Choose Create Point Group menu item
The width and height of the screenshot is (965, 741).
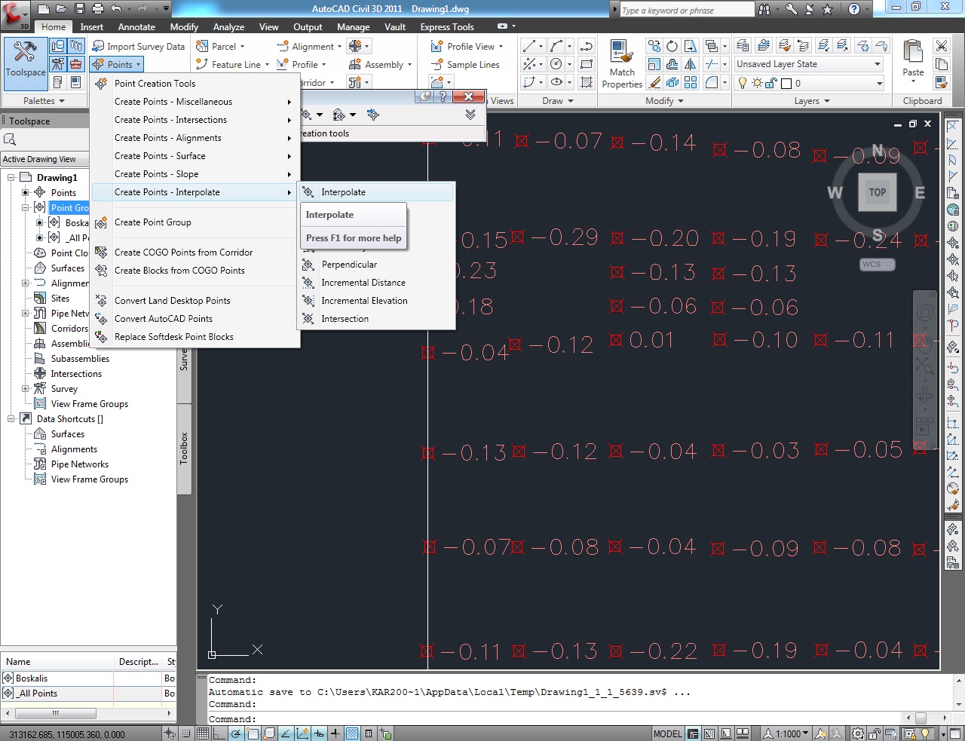[x=196, y=222]
